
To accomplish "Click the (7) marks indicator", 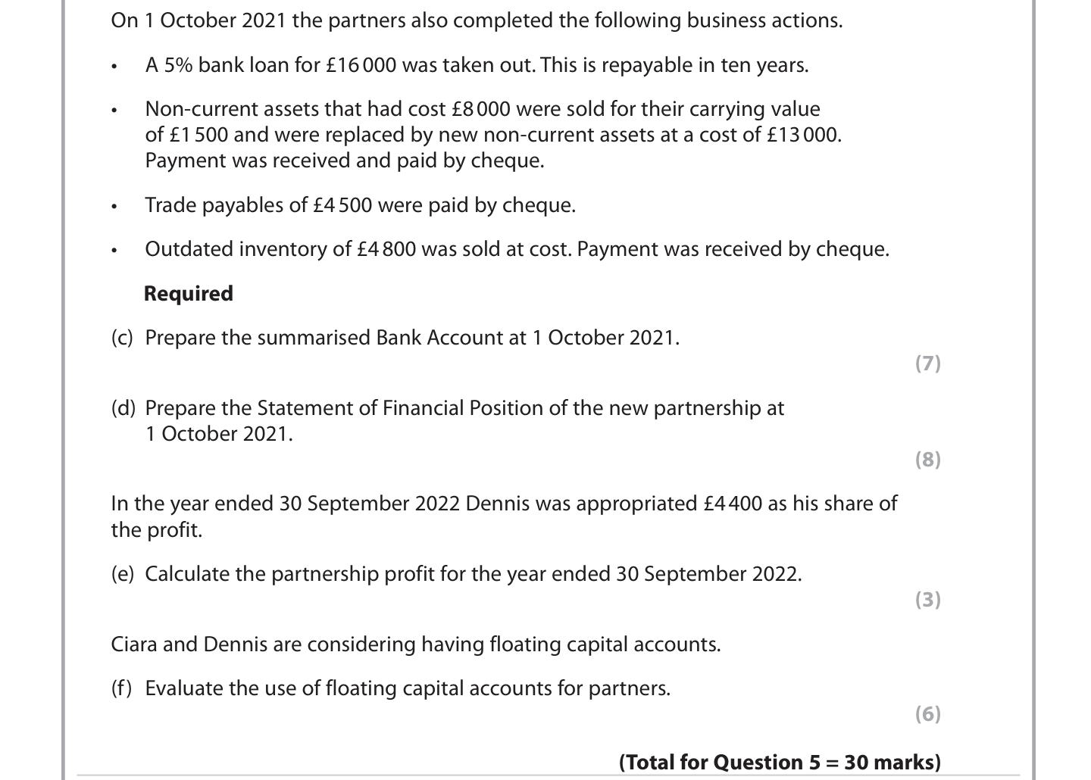I will pyautogui.click(x=927, y=363).
